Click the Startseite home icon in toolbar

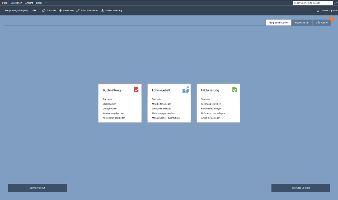point(44,11)
